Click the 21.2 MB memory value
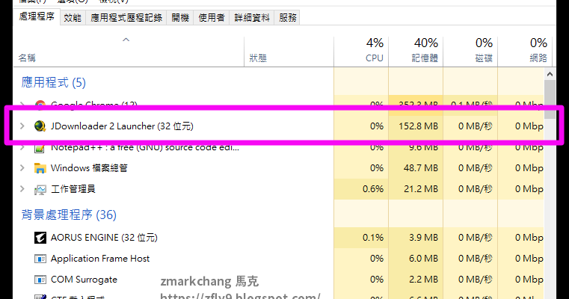 coord(420,189)
